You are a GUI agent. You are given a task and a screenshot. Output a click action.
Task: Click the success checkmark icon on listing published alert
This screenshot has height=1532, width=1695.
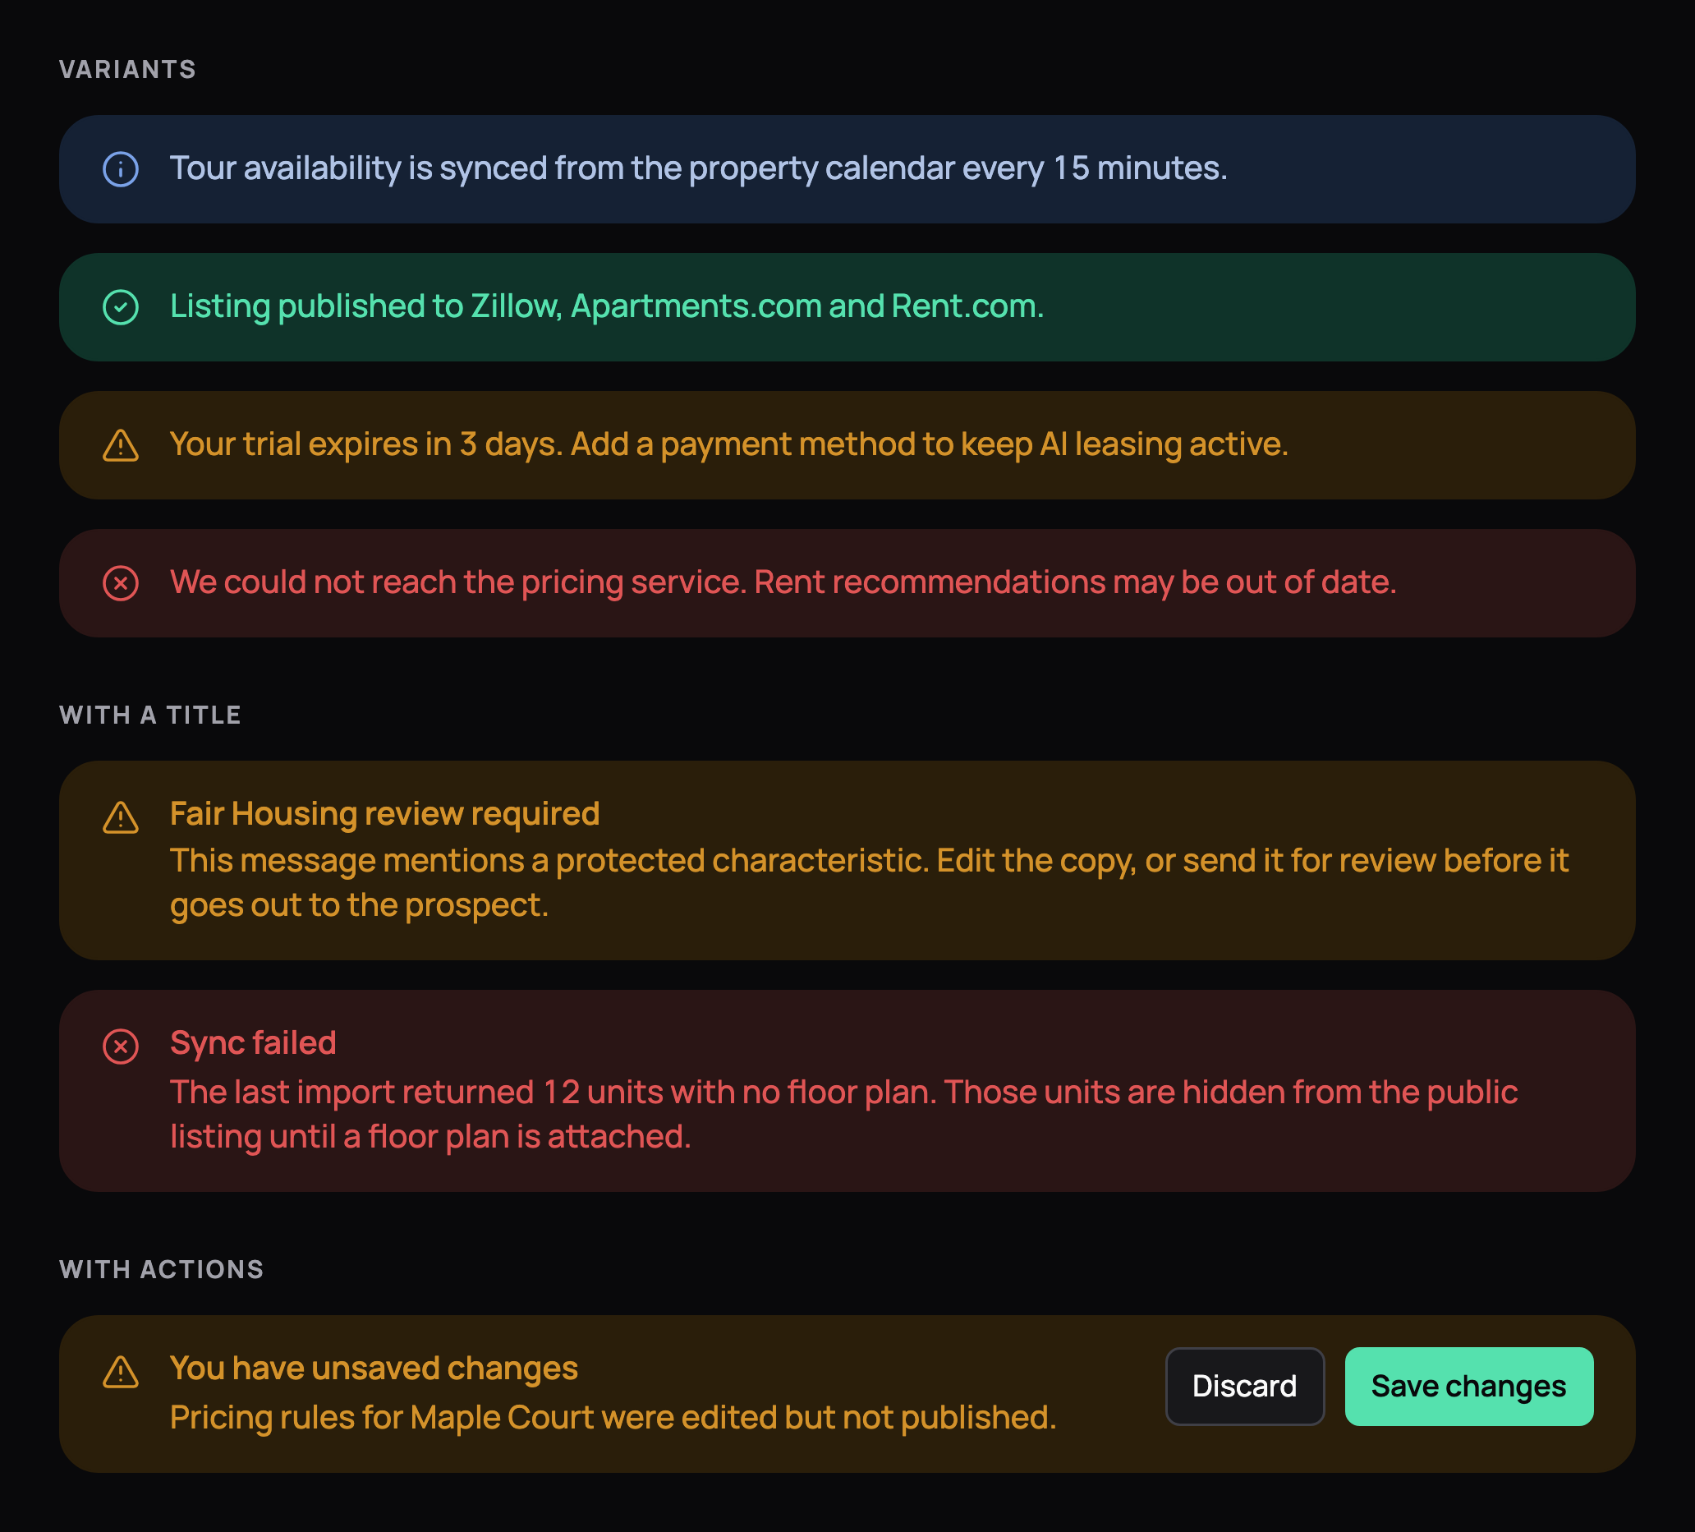point(120,307)
